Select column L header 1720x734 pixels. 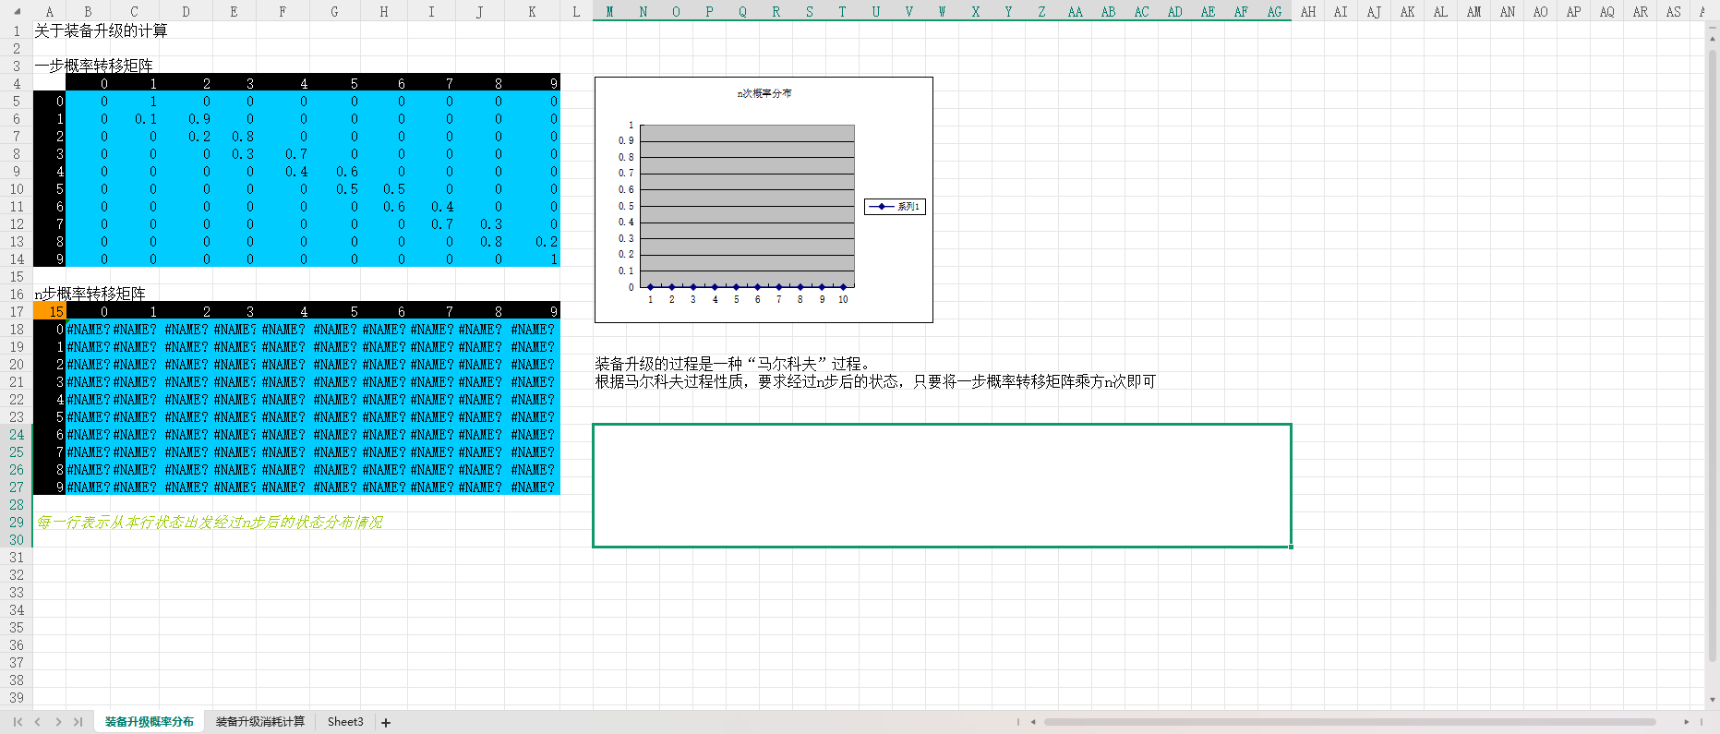(x=576, y=11)
